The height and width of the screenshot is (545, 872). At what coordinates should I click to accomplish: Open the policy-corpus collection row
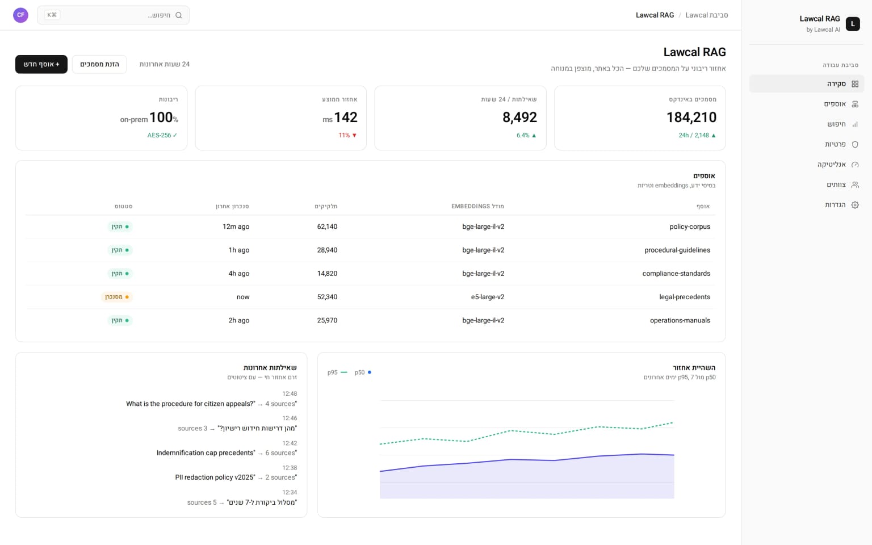(x=370, y=227)
